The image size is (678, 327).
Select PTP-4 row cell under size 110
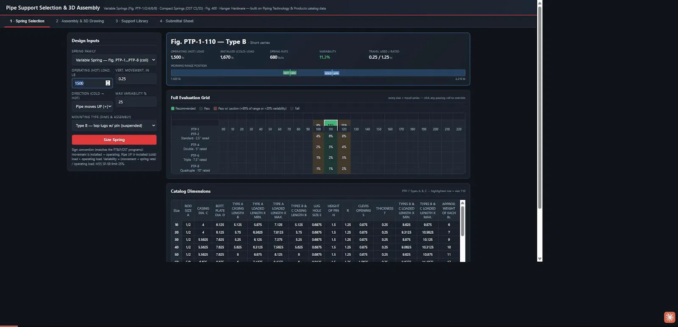pos(331,147)
